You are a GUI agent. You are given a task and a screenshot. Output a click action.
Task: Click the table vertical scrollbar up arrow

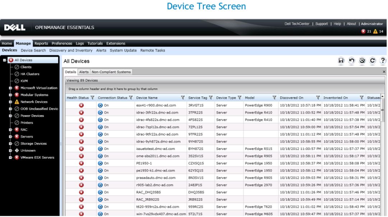383,96
